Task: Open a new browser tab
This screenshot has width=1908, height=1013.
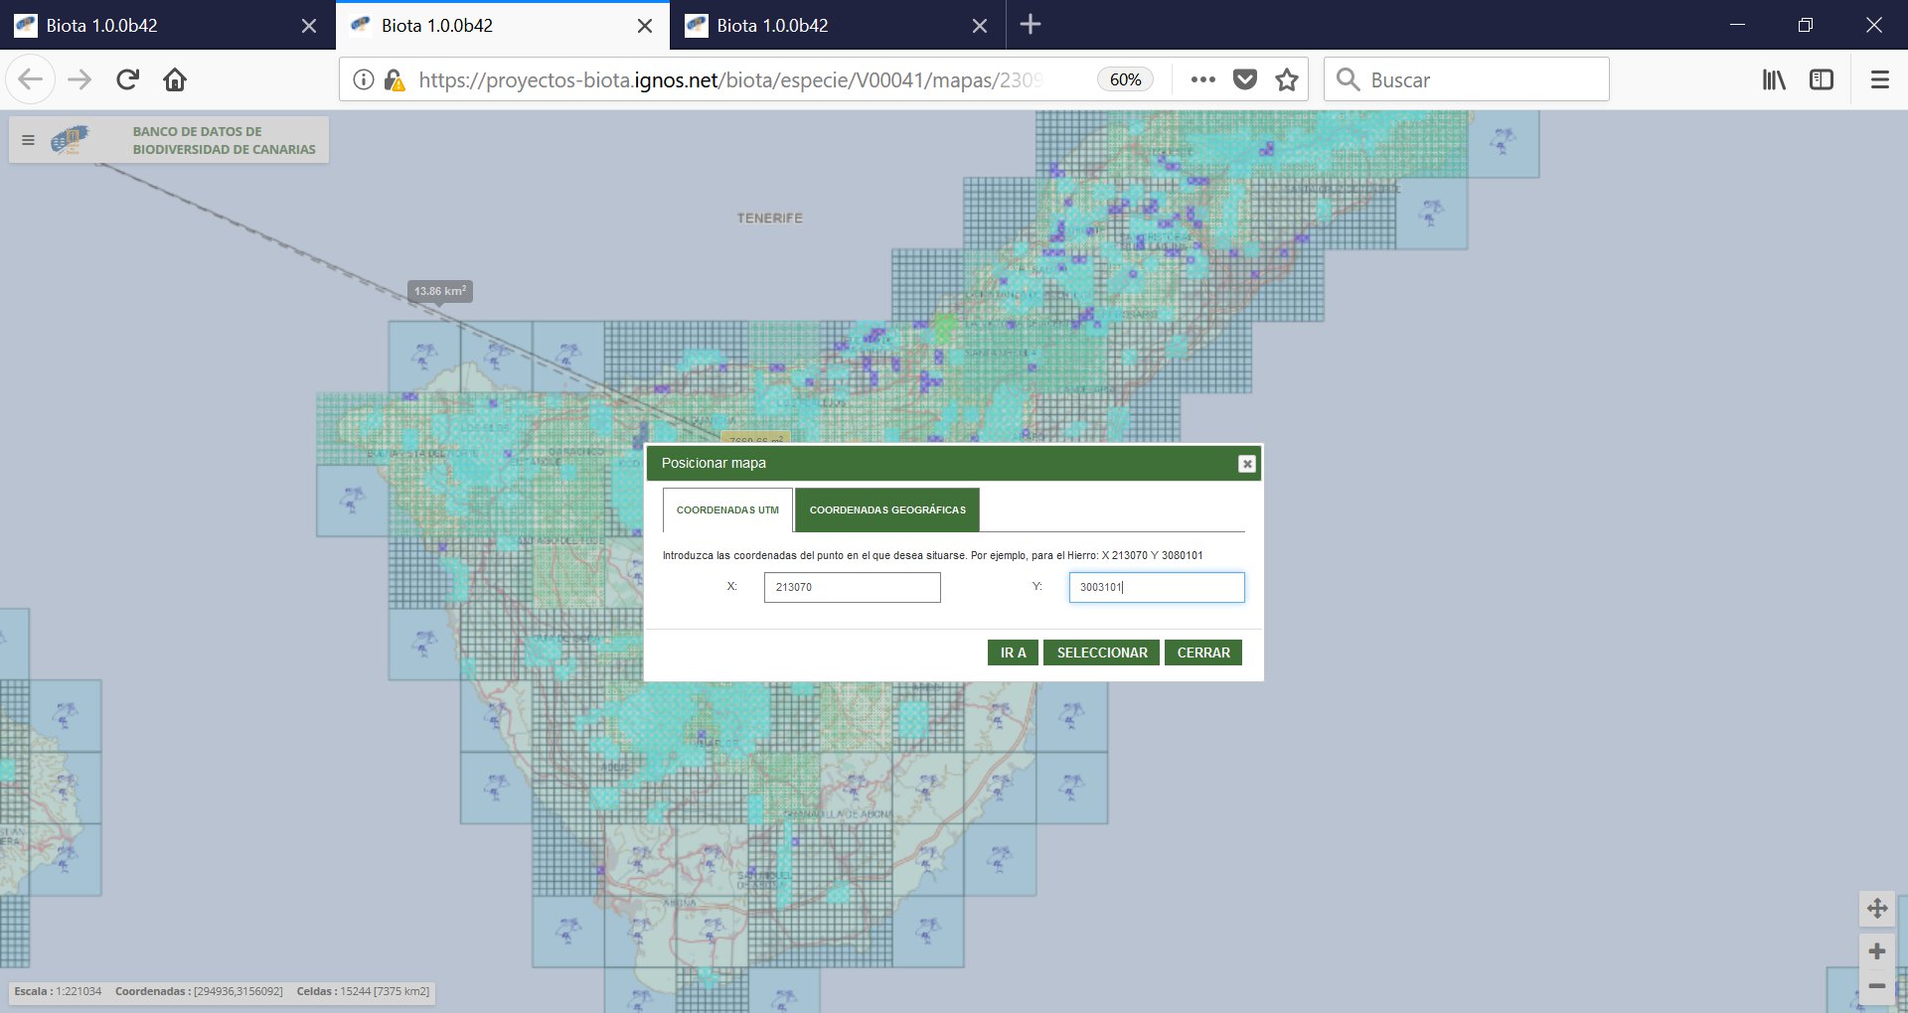Action: (1031, 25)
